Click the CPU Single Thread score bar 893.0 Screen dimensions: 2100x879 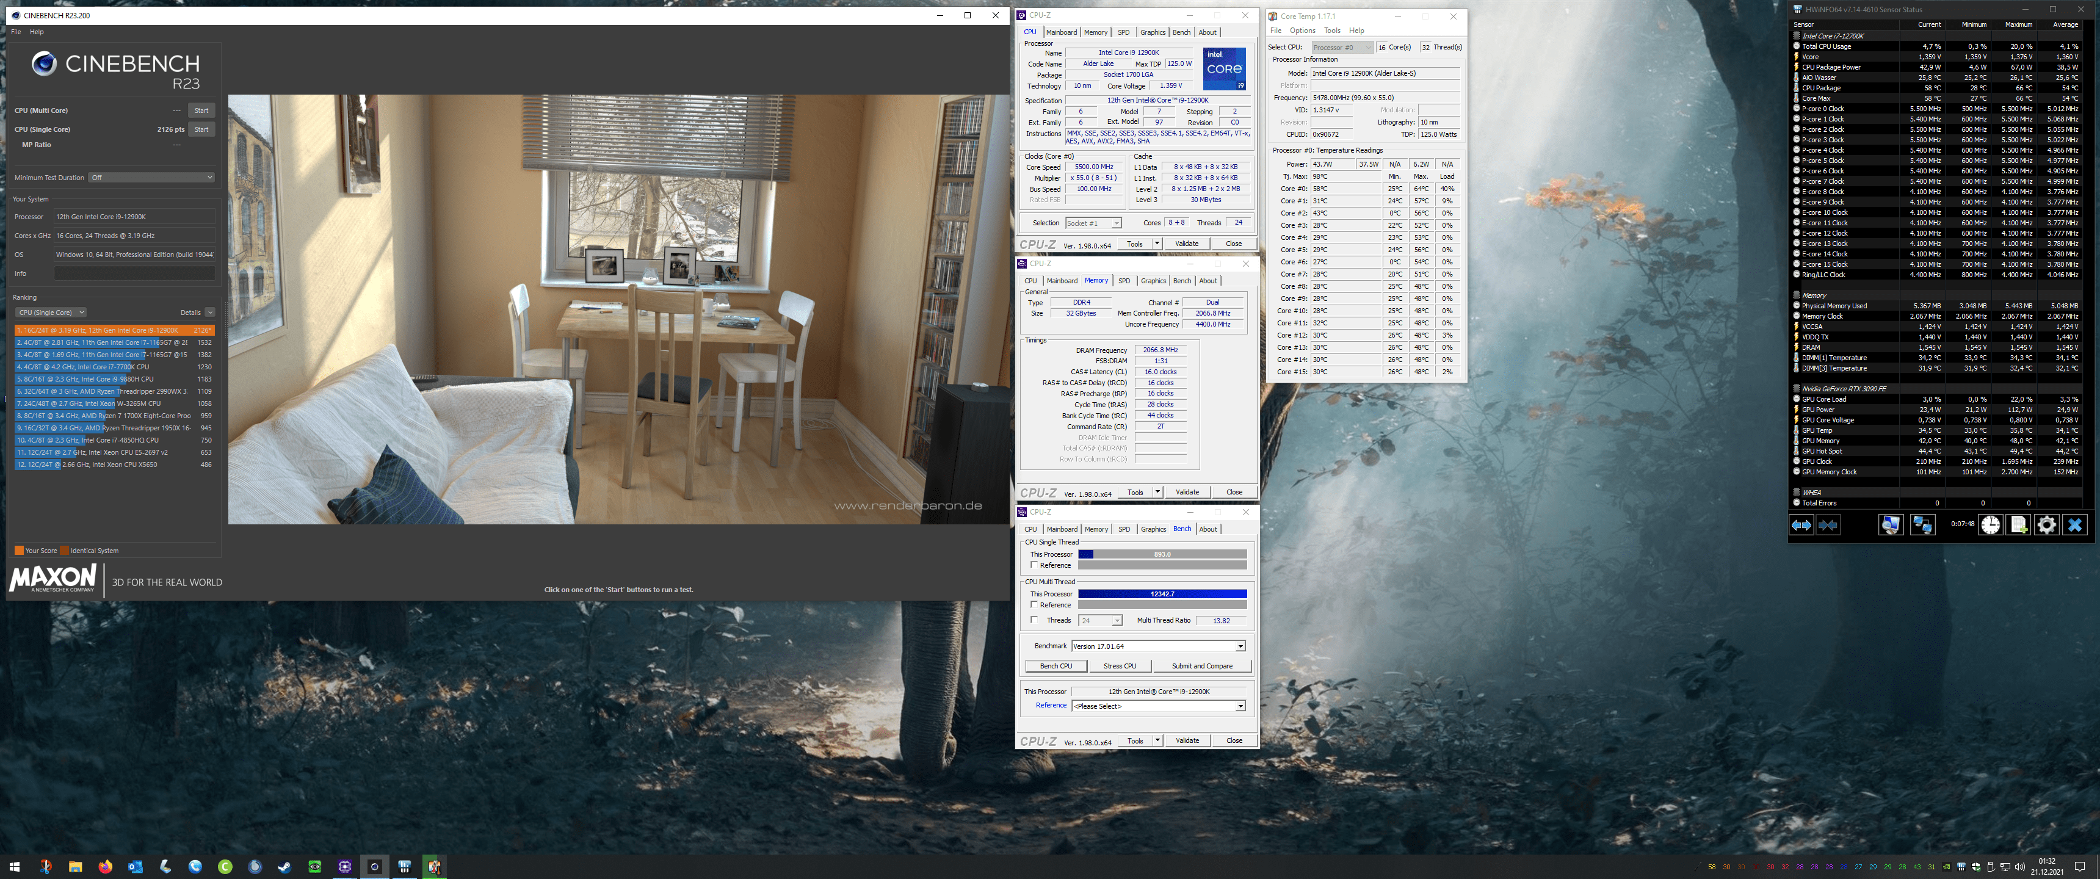pos(1162,554)
